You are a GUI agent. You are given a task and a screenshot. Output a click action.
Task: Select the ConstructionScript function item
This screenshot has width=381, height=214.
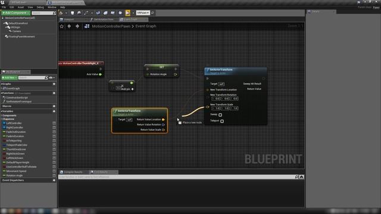coord(17,97)
